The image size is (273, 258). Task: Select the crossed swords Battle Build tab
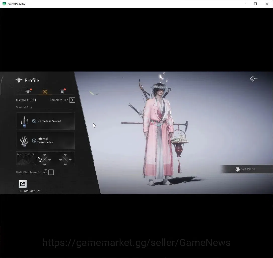click(45, 92)
